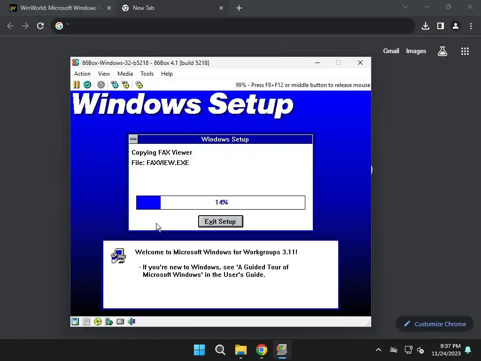Open File Explorer from the taskbar
481x361 pixels.
pyautogui.click(x=241, y=350)
